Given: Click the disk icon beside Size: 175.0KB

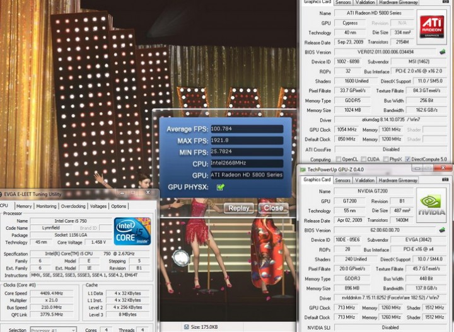Looking at the screenshot, I should (187, 327).
